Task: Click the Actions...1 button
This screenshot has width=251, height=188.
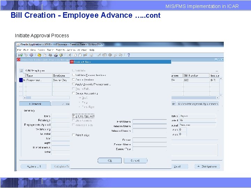Action: pos(33,166)
